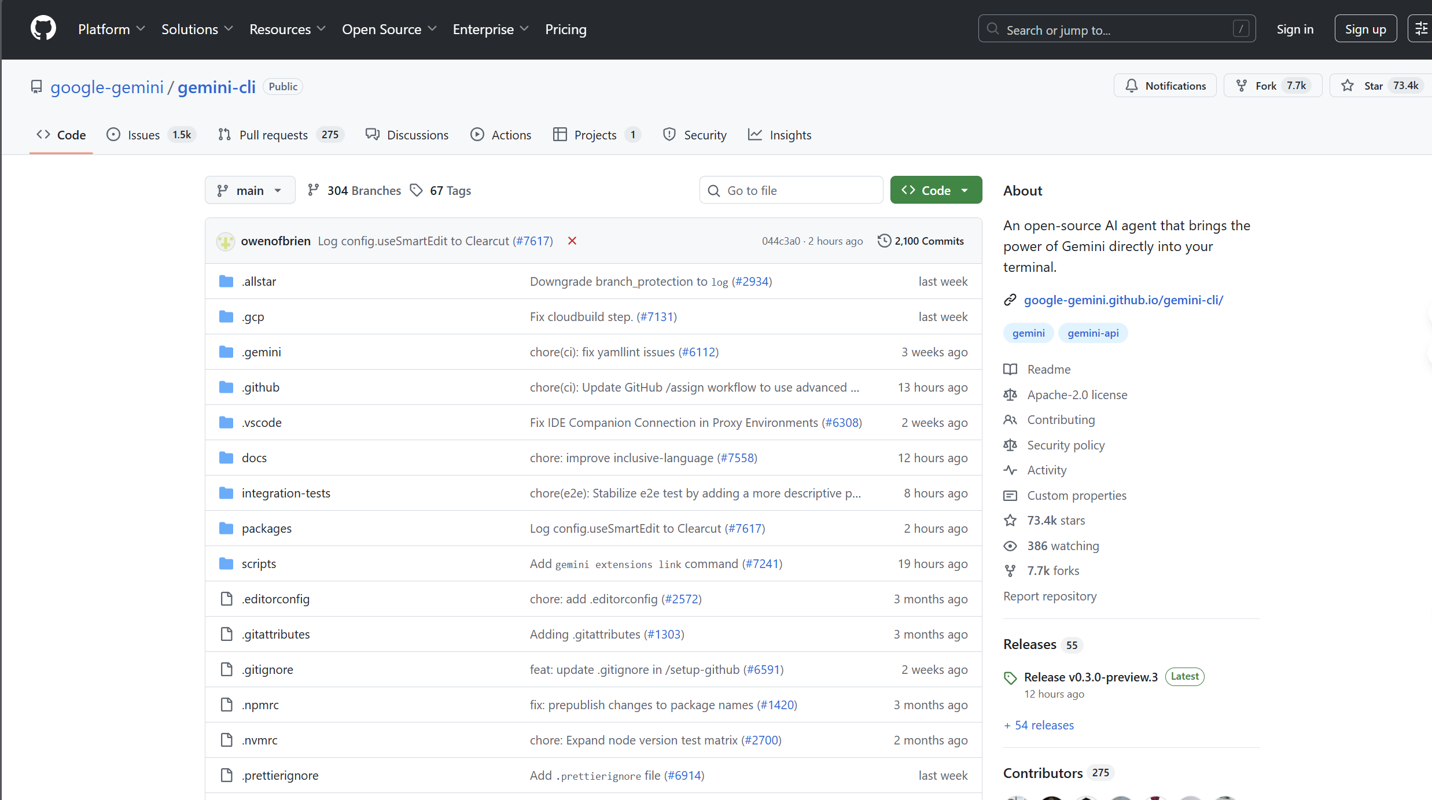Screen dimensions: 1432x800
Task: Select the Code tab
Action: [61, 135]
